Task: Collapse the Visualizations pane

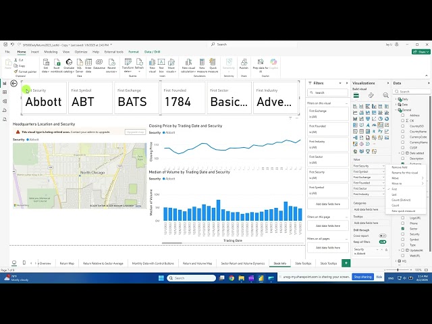Action: (388, 83)
